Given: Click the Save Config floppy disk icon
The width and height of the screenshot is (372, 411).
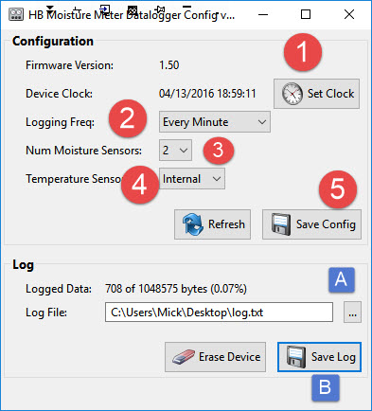Looking at the screenshot, I should tap(281, 224).
